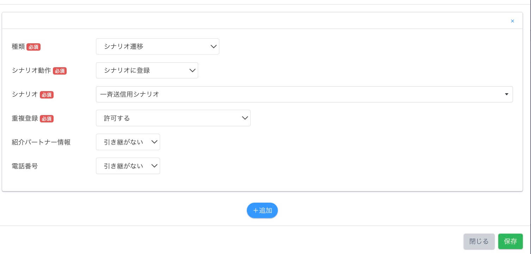Viewport: 531px width, 254px height.
Task: Expand the 電話番号 dropdown showing 引き継がない
Action: pos(128,166)
